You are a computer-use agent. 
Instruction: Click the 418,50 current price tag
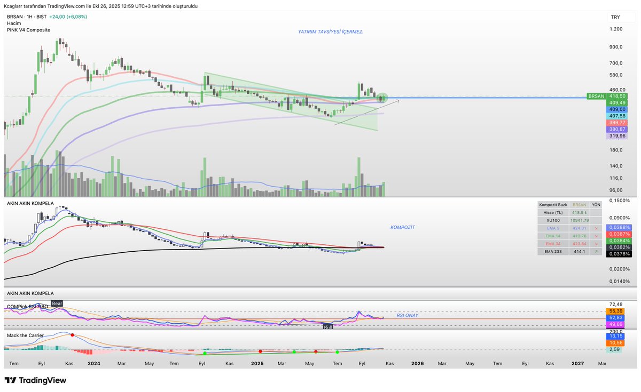point(617,97)
